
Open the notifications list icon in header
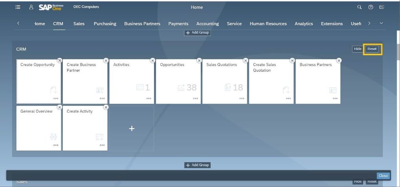click(382, 7)
